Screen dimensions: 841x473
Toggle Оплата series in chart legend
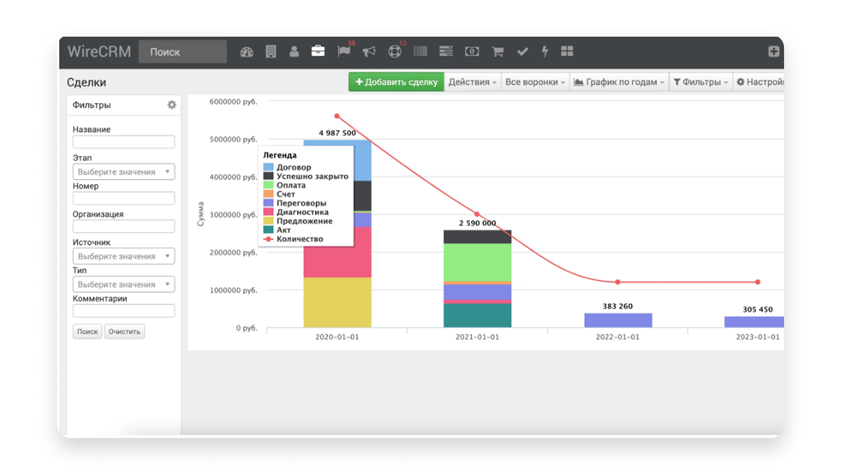click(285, 185)
